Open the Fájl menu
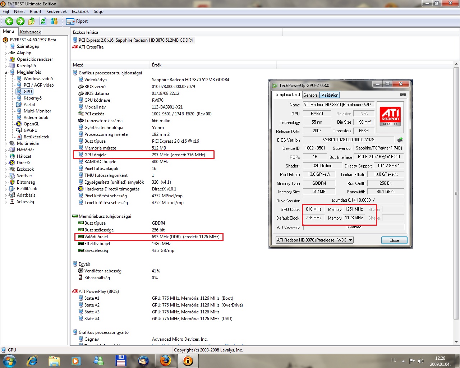Viewport: 460px width, 368px height. click(6, 11)
